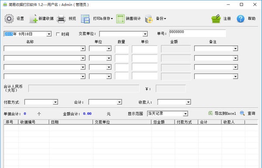This screenshot has width=262, height=168.
Task: Click the Excel export icon
Action: [x=210, y=113]
